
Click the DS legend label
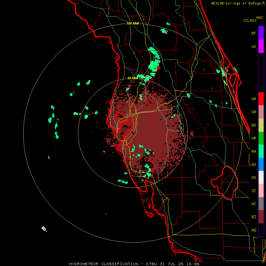click(254, 178)
